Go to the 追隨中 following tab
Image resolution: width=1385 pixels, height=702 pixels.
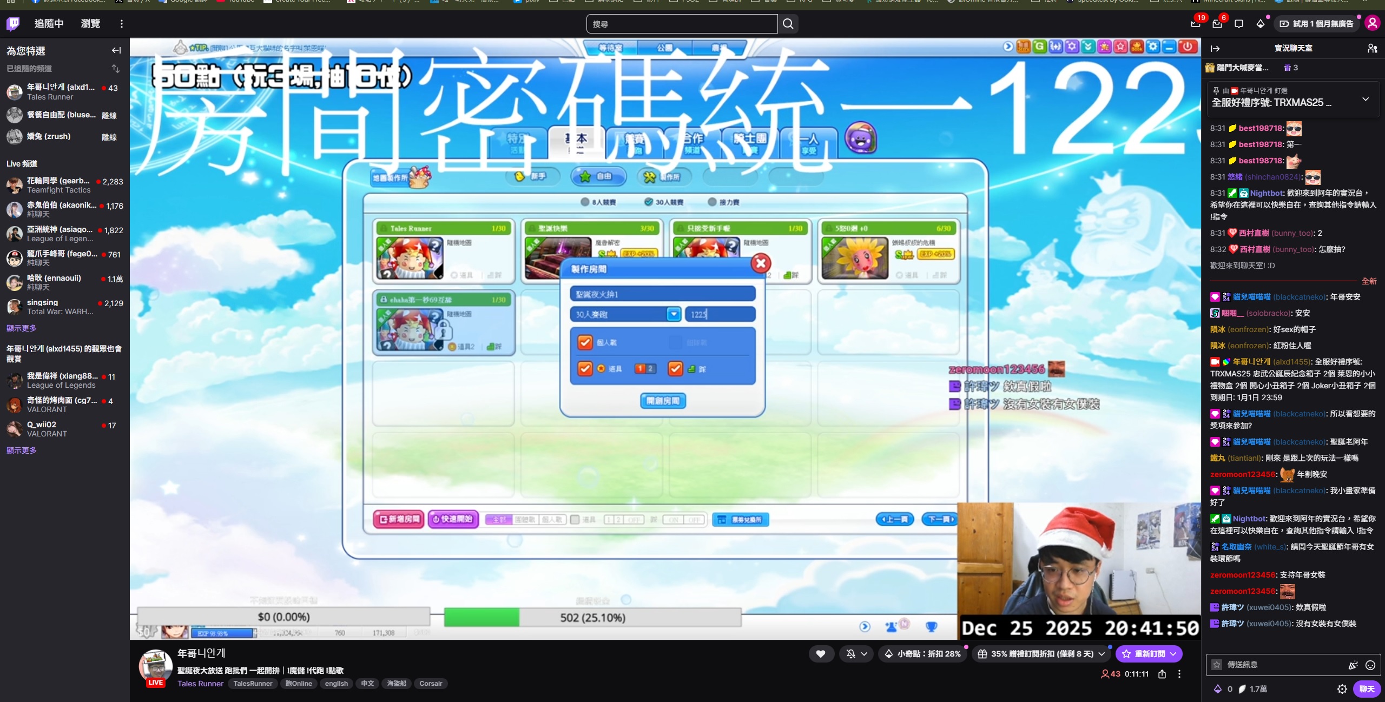[49, 24]
